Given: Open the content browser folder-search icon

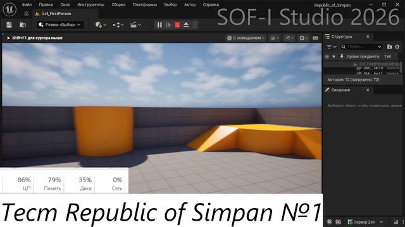Looking at the screenshot, I should pos(23,25).
